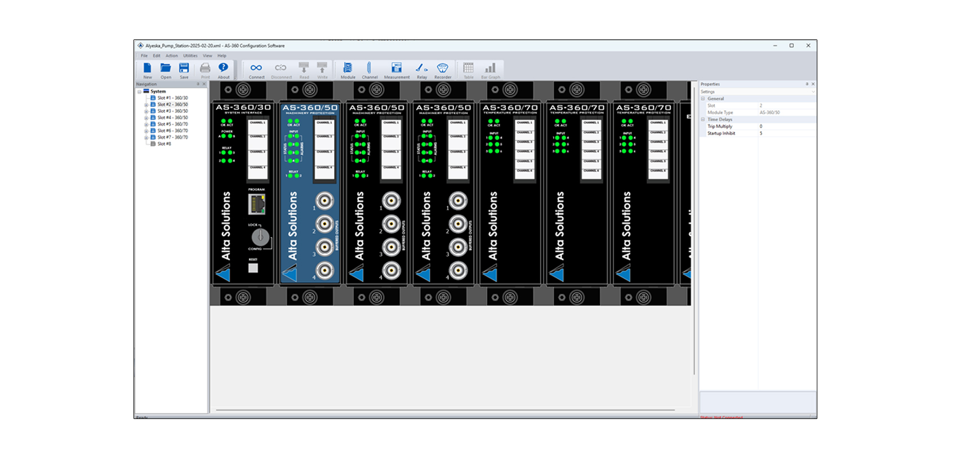Collapse the Time Delays section
Screen dimensions: 970x459
tap(703, 119)
